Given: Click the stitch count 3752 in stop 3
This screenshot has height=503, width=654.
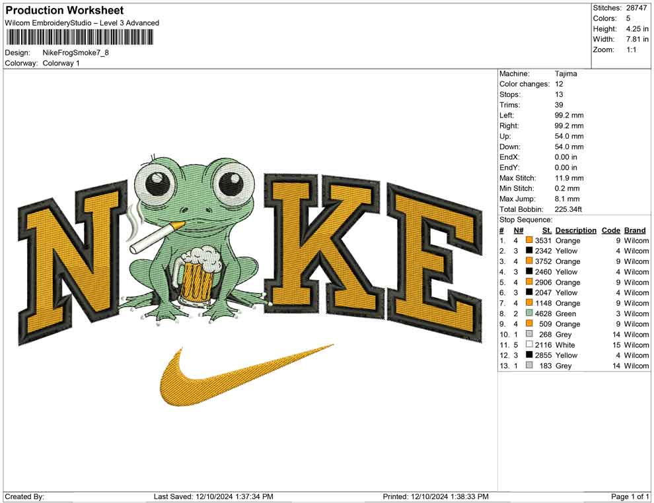Looking at the screenshot, I should (543, 261).
